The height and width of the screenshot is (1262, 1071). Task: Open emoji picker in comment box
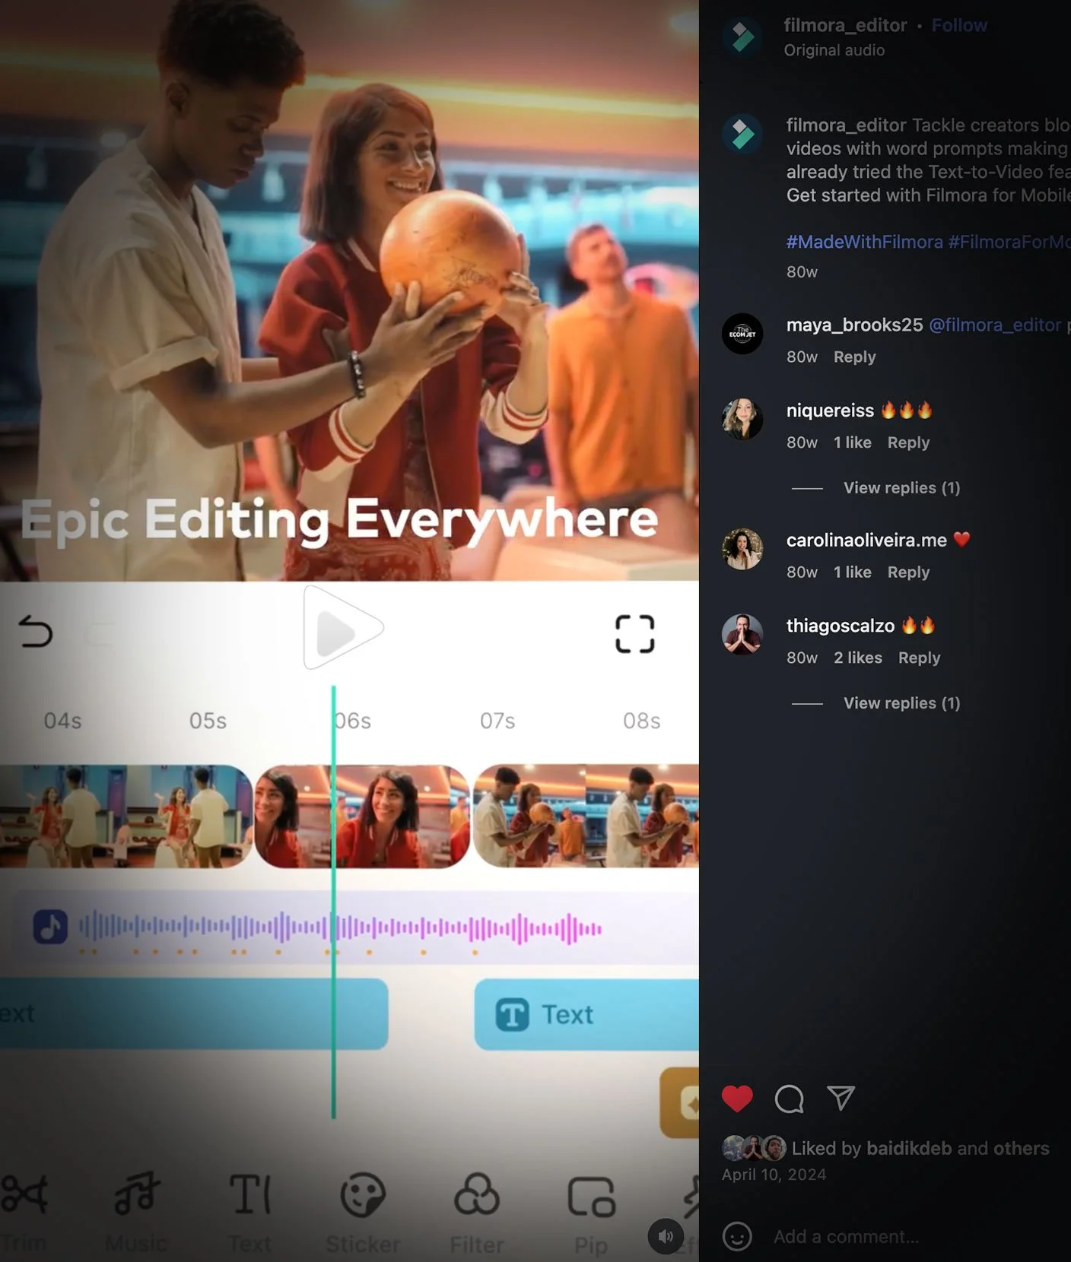[737, 1236]
